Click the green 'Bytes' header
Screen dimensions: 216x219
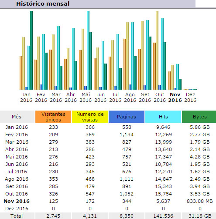point(199,117)
